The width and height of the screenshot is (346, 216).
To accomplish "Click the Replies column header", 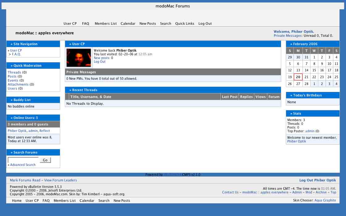I will coord(246,97).
